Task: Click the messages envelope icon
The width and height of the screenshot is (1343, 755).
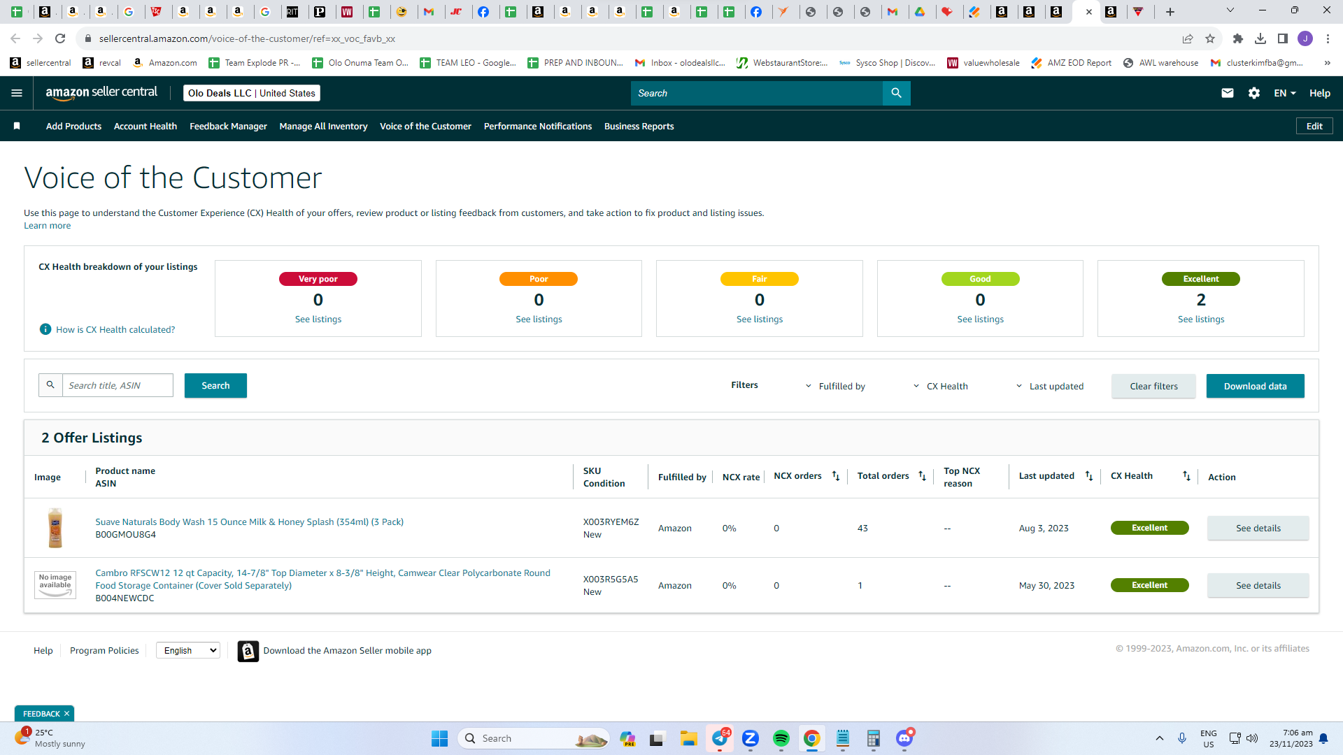Action: 1228,93
